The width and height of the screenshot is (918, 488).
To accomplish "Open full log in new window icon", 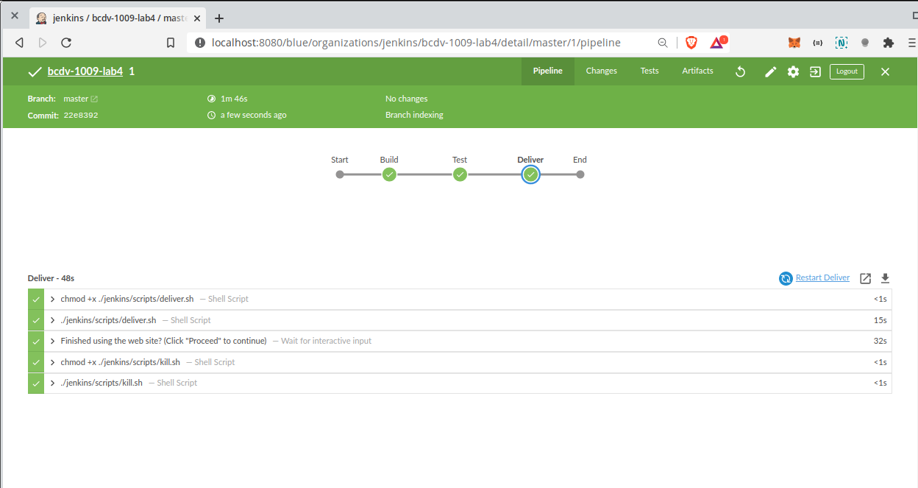I will pos(866,278).
